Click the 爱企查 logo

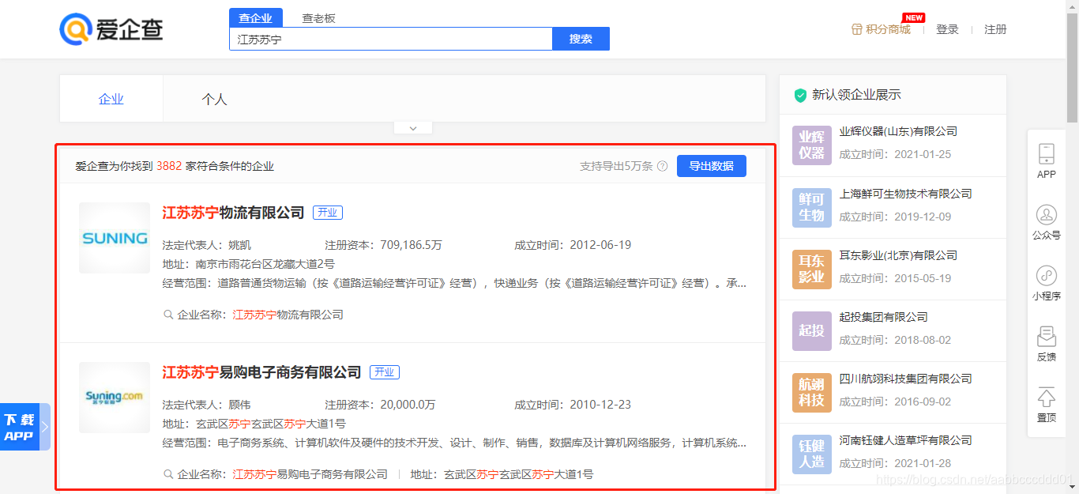tap(111, 29)
